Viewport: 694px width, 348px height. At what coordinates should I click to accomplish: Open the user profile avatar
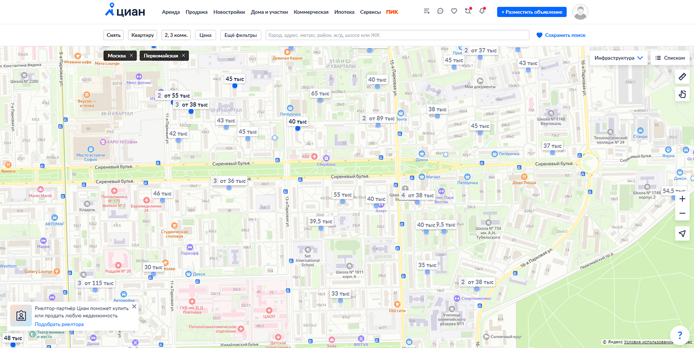point(580,12)
